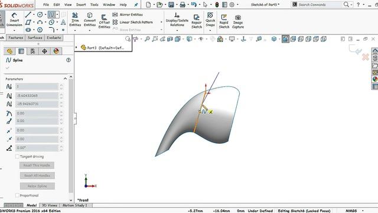Image resolution: width=378 pixels, height=213 pixels.
Task: Click the Relax Spline button
Action: pyautogui.click(x=37, y=186)
